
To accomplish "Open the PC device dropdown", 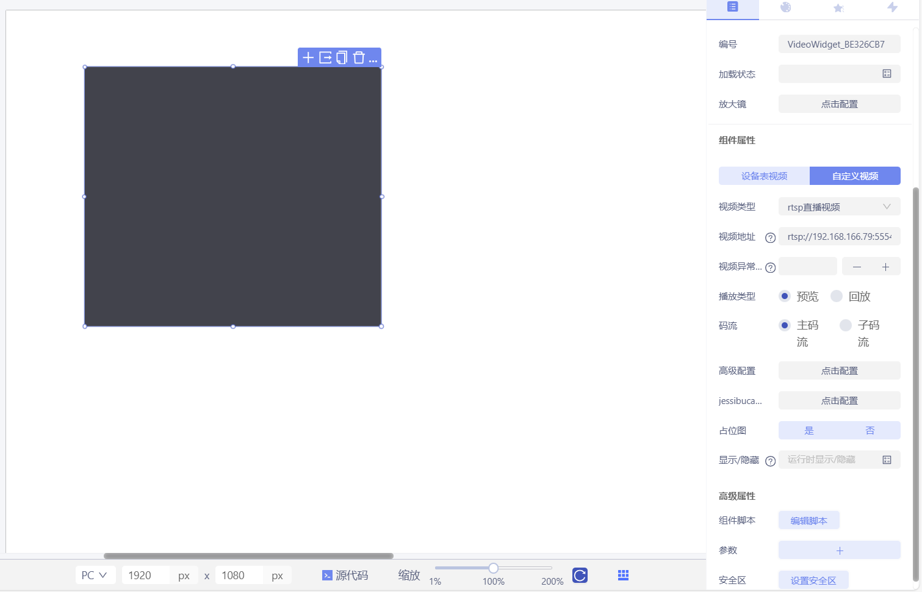I will (x=95, y=575).
